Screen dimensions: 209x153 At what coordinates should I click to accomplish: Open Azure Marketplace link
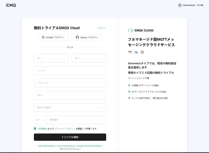pyautogui.click(x=66, y=146)
